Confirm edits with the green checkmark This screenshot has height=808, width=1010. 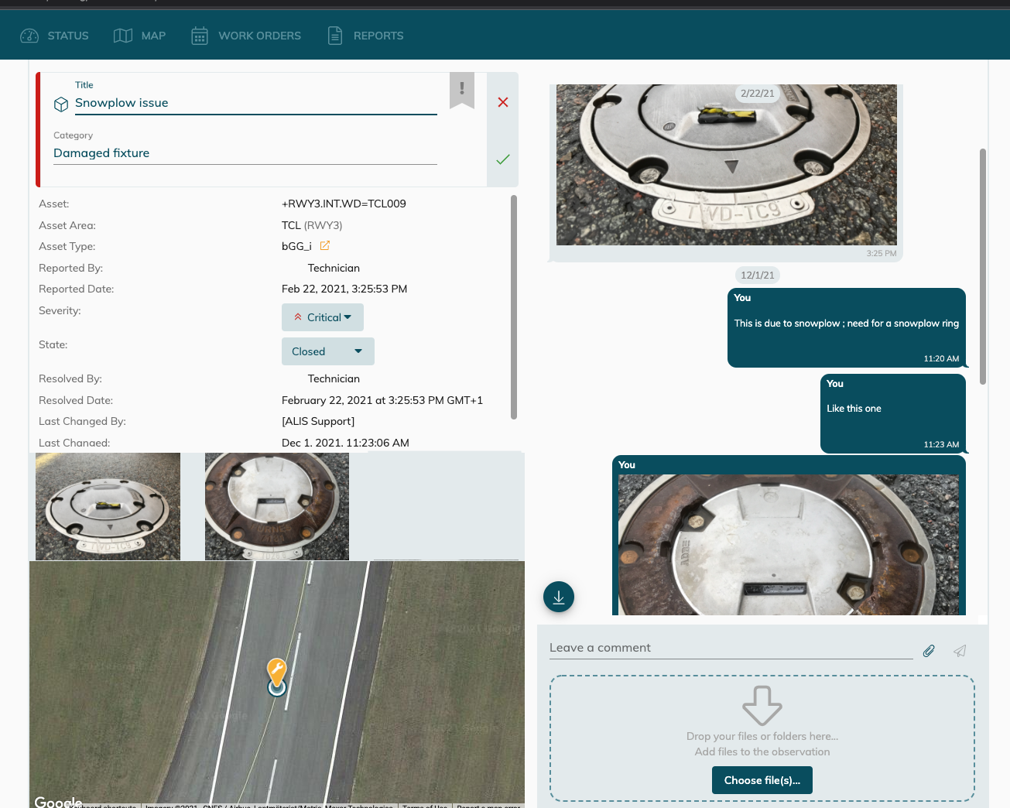pos(503,159)
